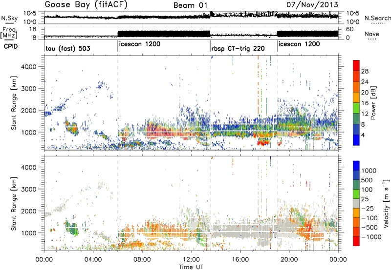The image size is (391, 270).
Task: Click the '16:00' time tick label
Action: pyautogui.click(x=240, y=259)
